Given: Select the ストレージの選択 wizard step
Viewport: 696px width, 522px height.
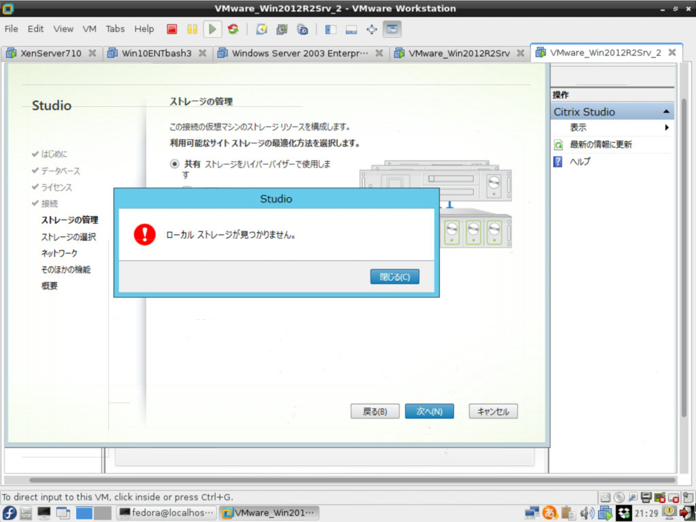Looking at the screenshot, I should pos(69,237).
